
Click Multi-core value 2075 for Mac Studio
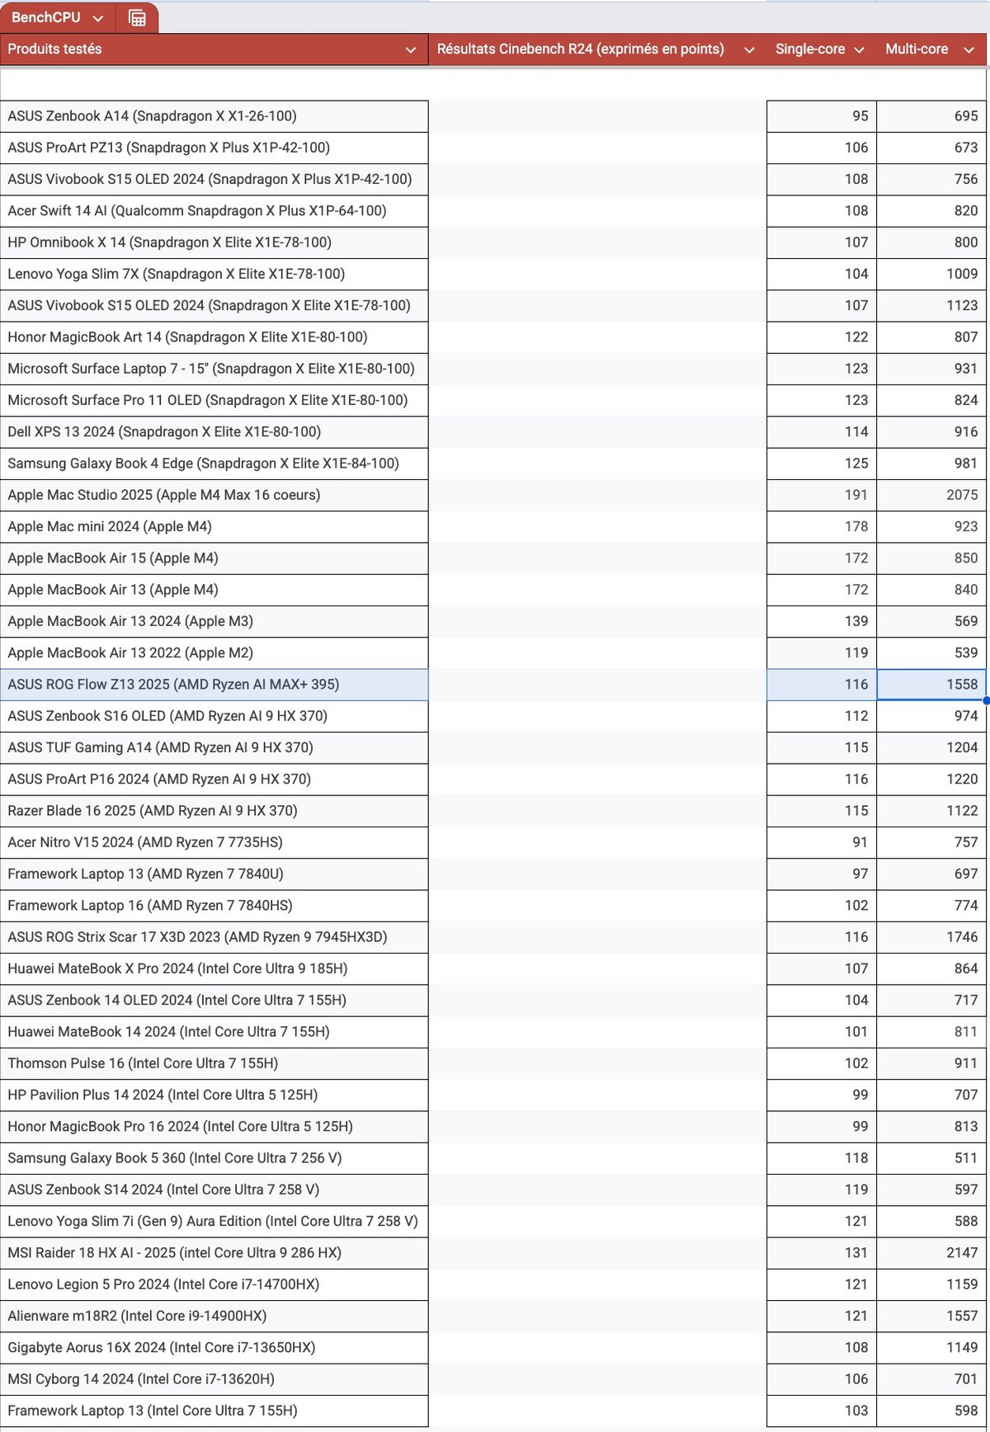[x=931, y=495]
